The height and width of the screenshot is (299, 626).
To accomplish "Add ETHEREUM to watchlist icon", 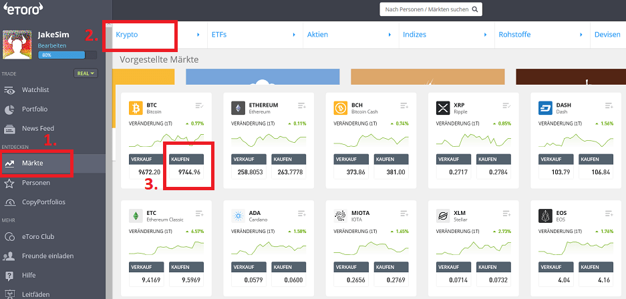I will pos(302,105).
